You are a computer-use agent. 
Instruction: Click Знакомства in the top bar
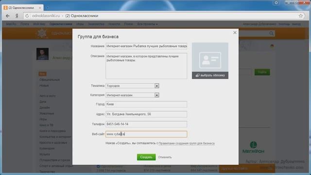[96, 24]
